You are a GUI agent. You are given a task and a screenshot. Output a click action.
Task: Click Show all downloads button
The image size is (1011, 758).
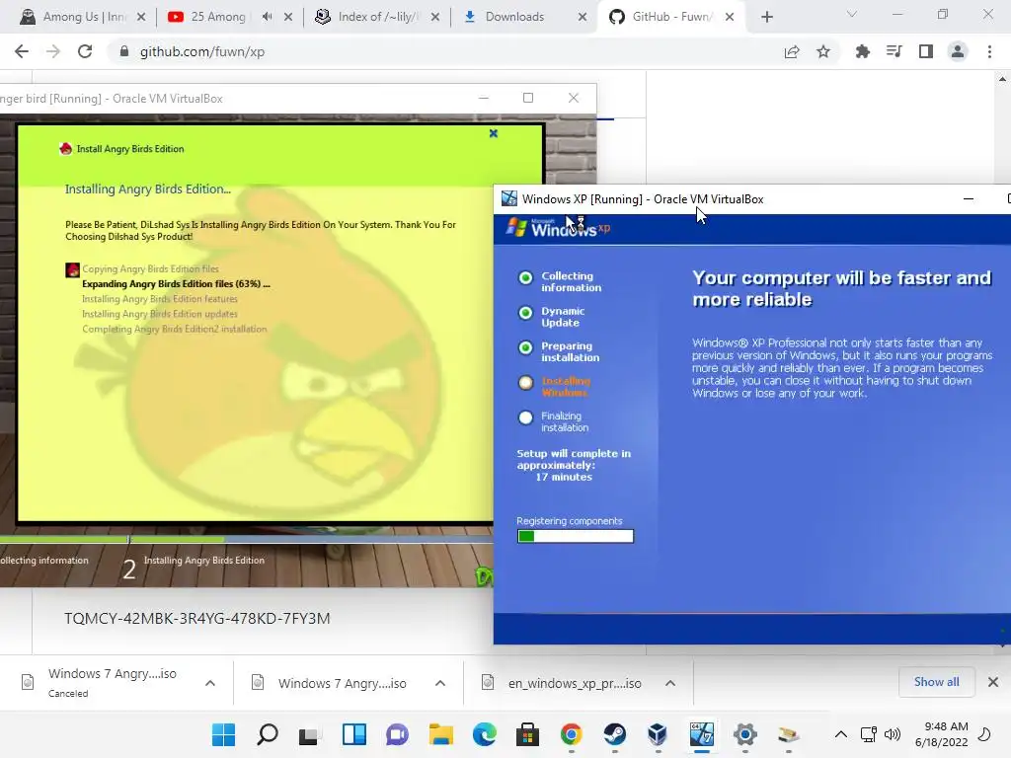pos(936,682)
